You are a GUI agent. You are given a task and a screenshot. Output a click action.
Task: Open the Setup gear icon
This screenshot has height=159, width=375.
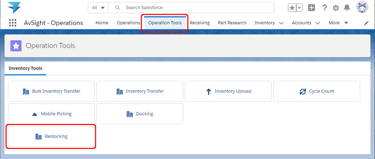(x=336, y=8)
